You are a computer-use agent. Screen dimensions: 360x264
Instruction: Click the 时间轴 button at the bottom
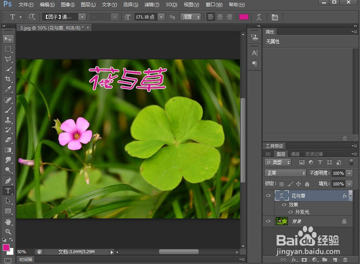[26, 259]
